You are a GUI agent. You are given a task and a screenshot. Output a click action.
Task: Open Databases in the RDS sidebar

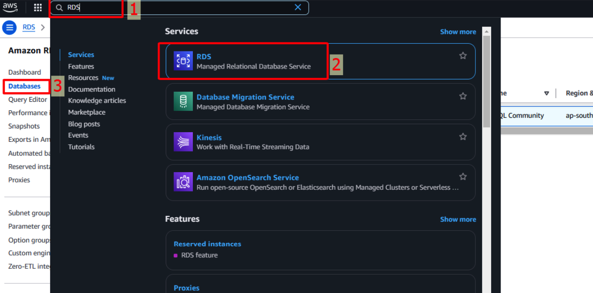pyautogui.click(x=24, y=86)
